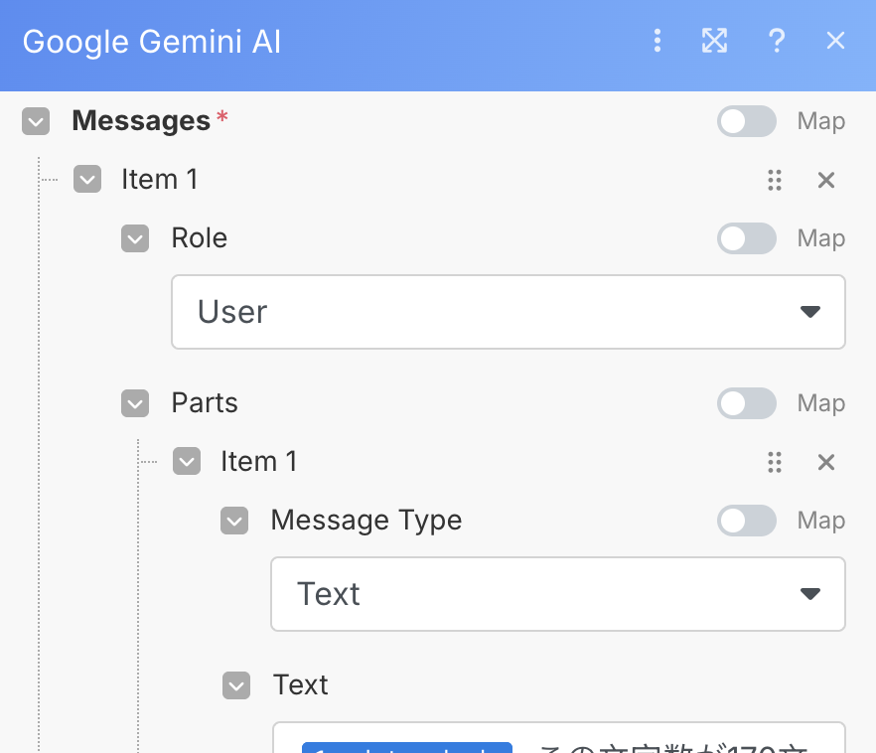Click the Google Gemini AI panel title
This screenshot has width=876, height=753.
point(152,42)
